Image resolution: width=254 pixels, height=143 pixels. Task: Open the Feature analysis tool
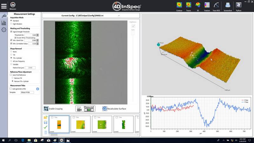207,7
